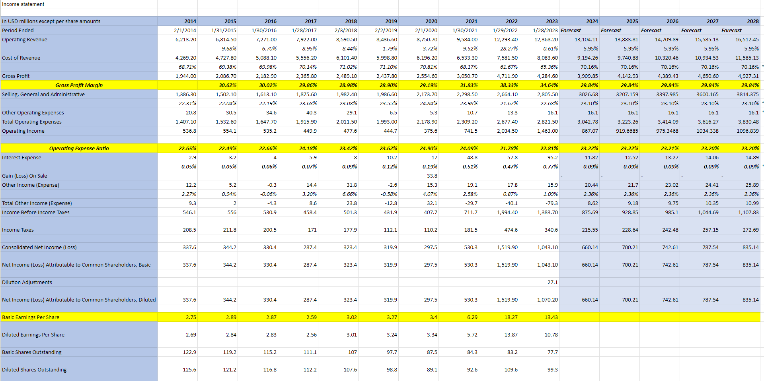Viewport: 764px width, 381px height.
Task: Click the 'Income Taxes' row label
Action: click(79, 230)
